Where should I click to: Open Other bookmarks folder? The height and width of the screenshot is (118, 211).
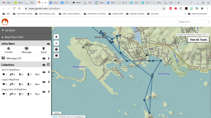[x=198, y=14]
